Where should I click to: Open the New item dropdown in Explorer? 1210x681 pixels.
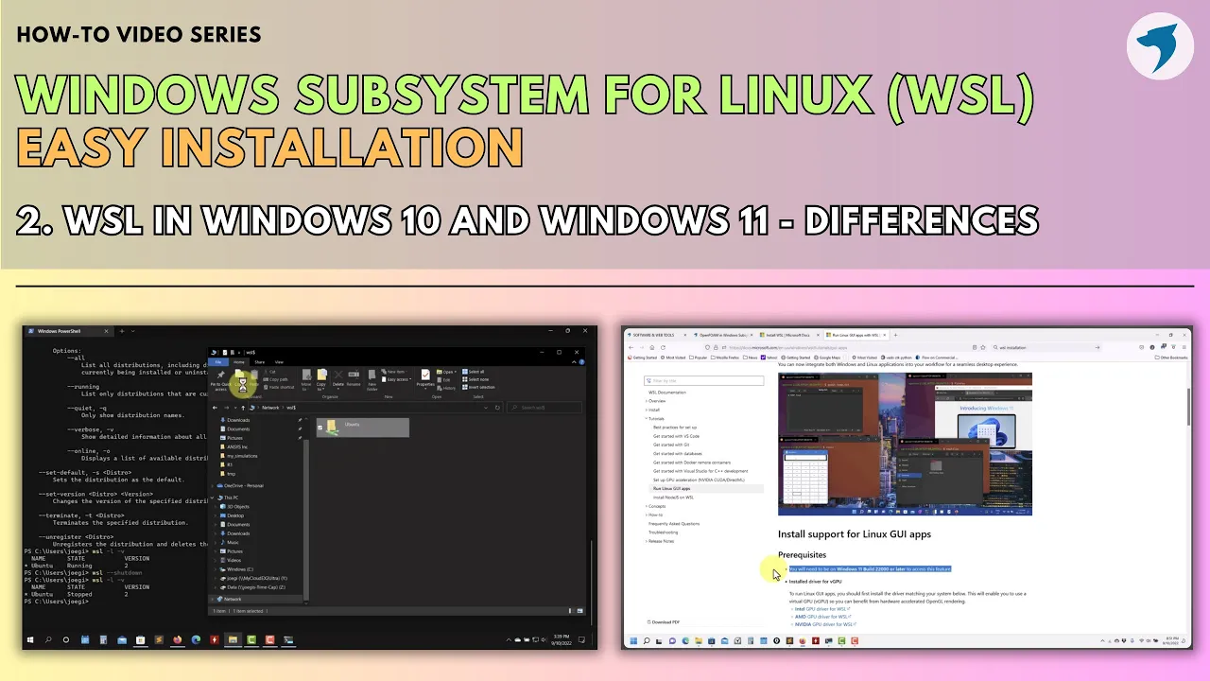click(x=395, y=372)
